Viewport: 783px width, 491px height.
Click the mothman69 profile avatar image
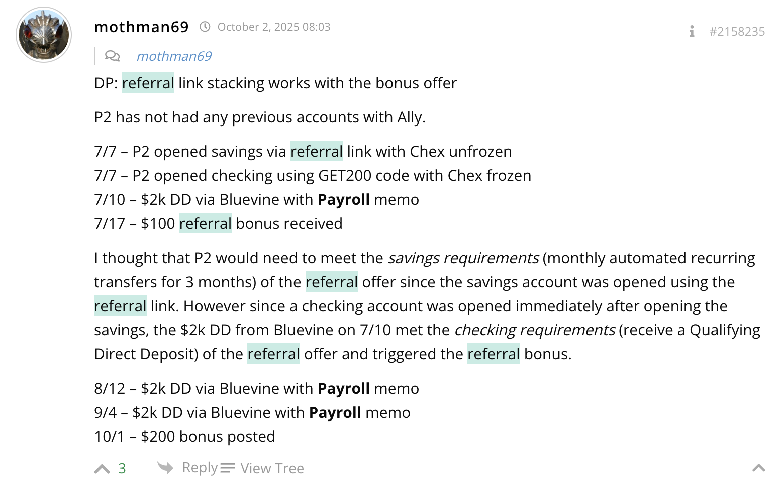(44, 35)
